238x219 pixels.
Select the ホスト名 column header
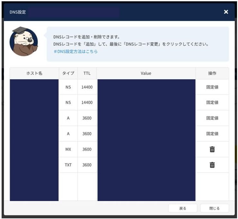click(x=34, y=73)
